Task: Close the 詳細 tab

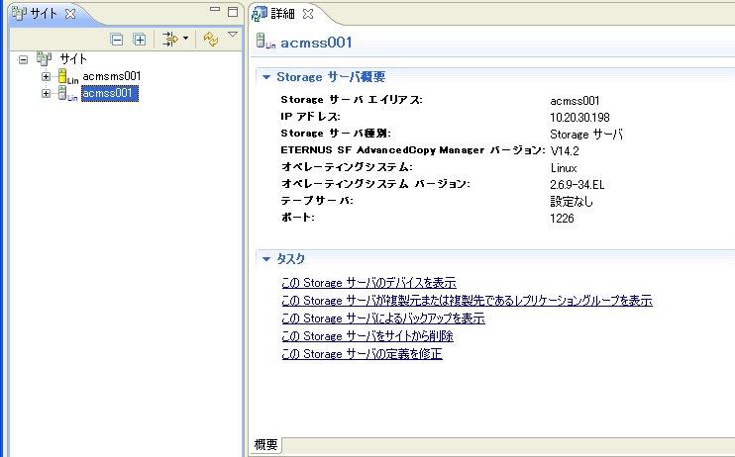Action: (x=308, y=14)
